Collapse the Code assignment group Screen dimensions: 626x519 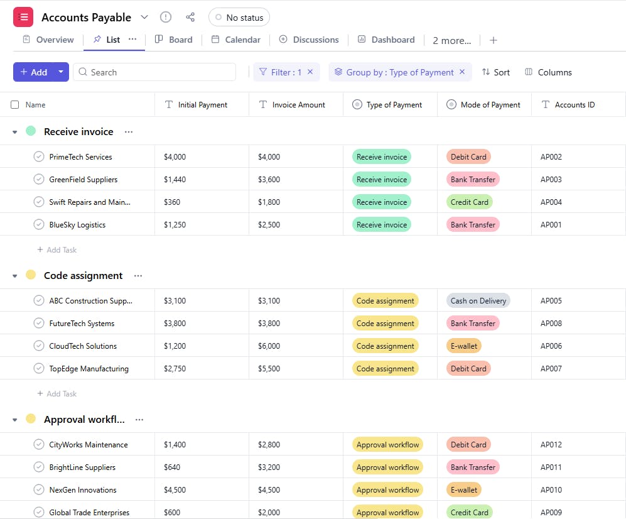point(15,276)
